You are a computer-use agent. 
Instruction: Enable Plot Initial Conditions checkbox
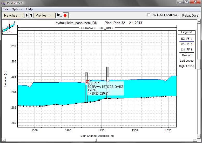click(x=149, y=15)
